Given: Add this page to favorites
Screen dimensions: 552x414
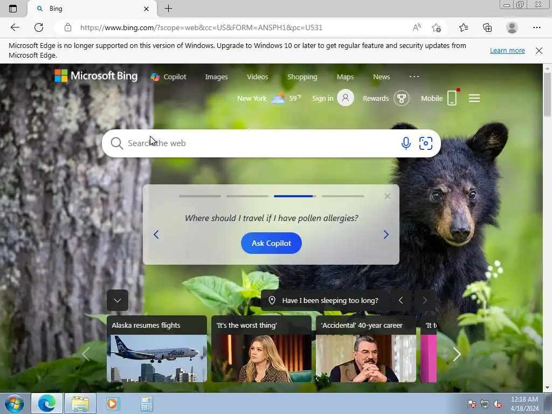Looking at the screenshot, I should coord(436,27).
